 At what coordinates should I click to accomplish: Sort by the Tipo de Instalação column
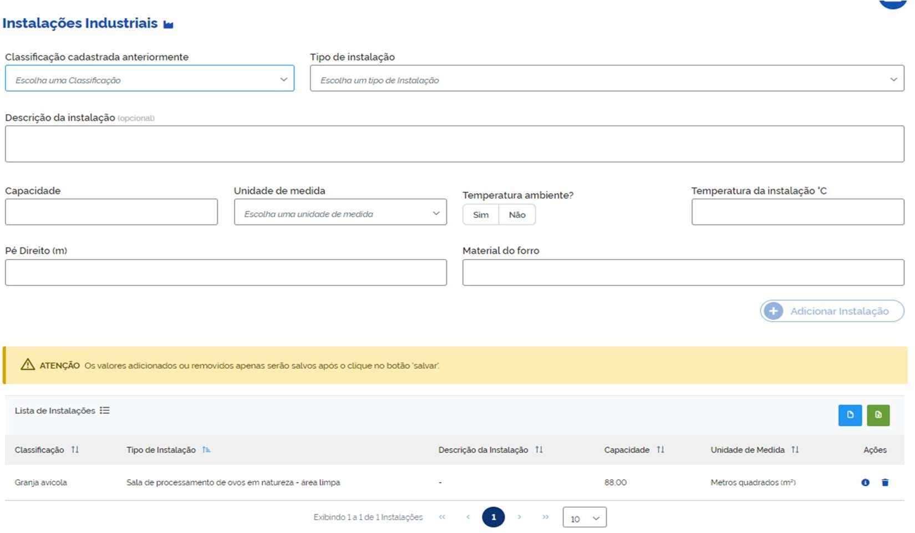[x=206, y=450]
